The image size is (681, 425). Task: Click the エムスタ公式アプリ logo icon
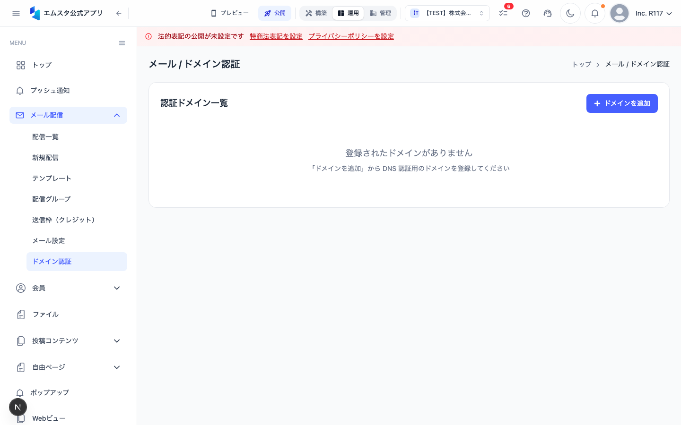point(35,13)
